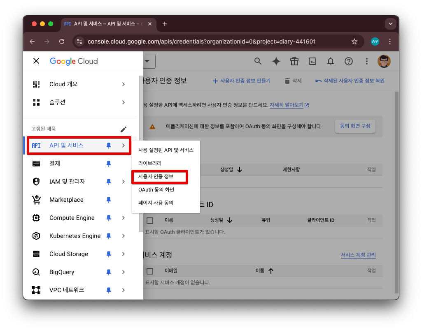Activate Cloud Shell terminal icon

point(312,61)
